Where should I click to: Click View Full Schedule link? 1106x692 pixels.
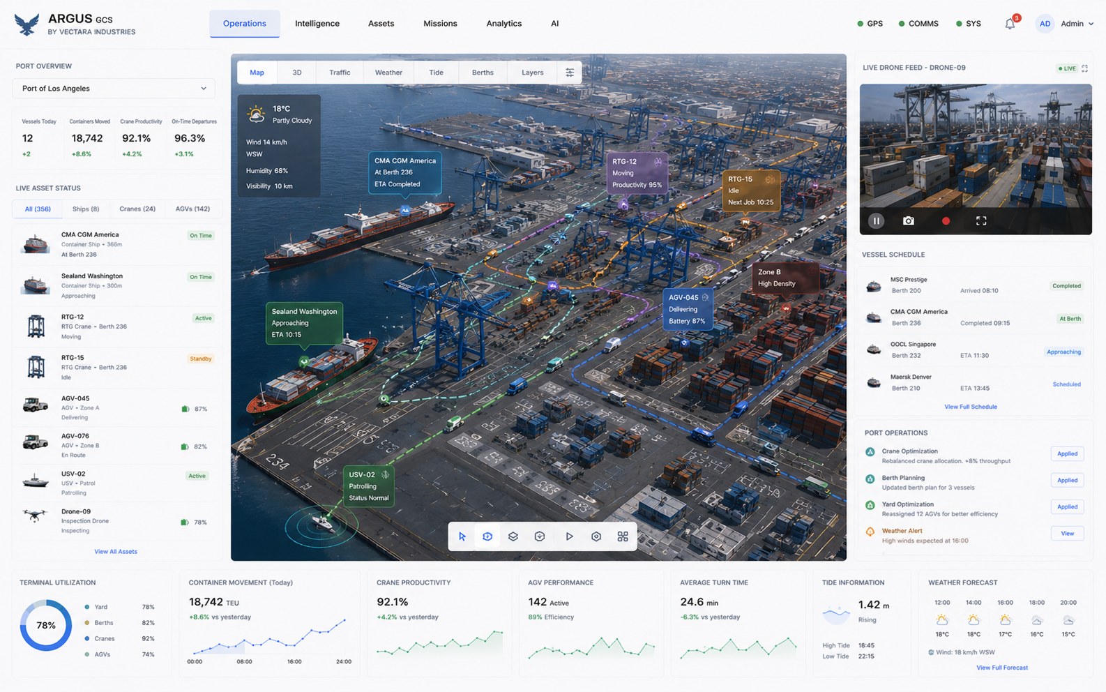971,407
